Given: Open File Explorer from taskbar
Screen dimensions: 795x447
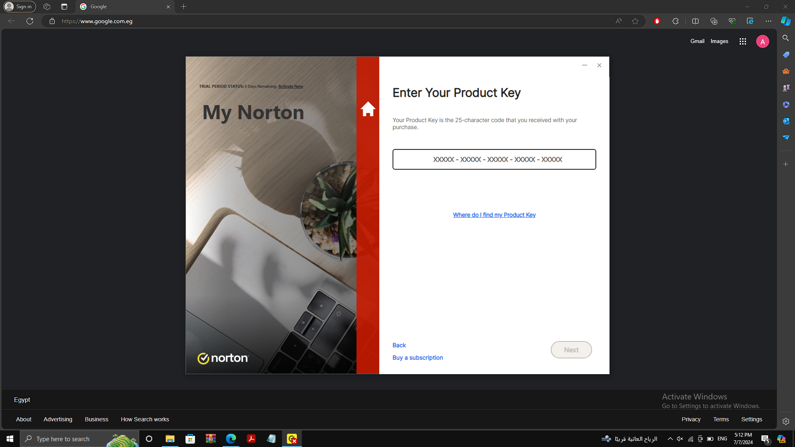Looking at the screenshot, I should click(170, 439).
